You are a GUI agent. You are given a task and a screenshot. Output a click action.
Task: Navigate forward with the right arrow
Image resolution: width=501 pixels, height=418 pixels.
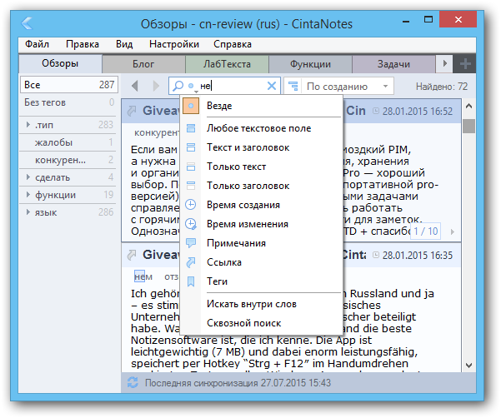pos(156,86)
